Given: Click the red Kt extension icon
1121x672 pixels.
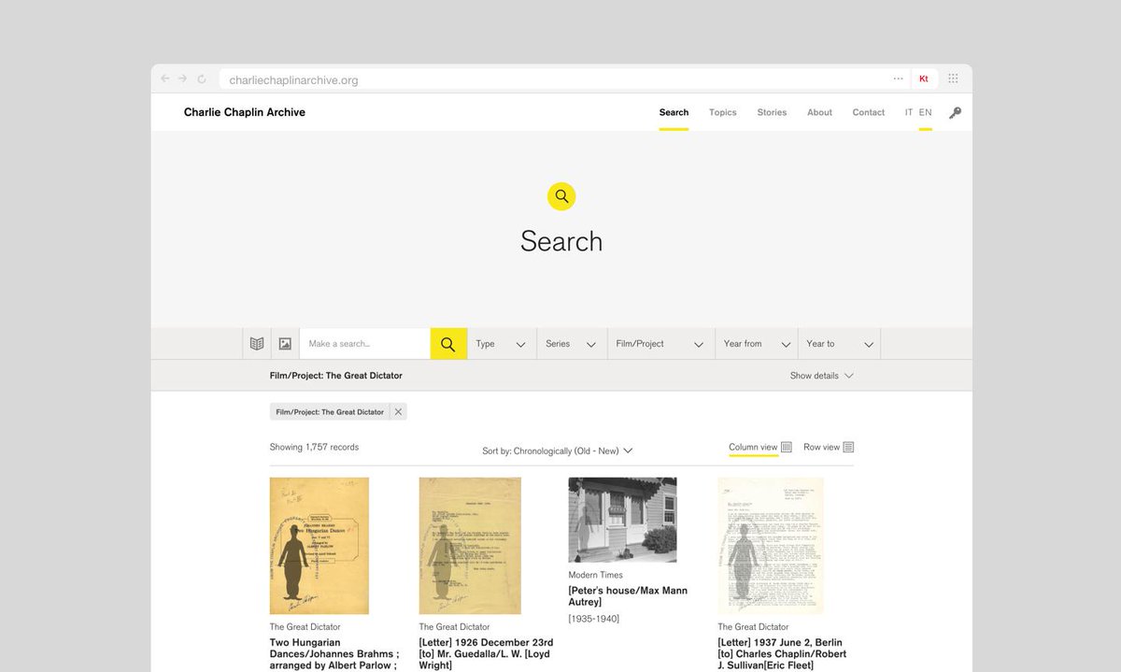Looking at the screenshot, I should pyautogui.click(x=924, y=79).
